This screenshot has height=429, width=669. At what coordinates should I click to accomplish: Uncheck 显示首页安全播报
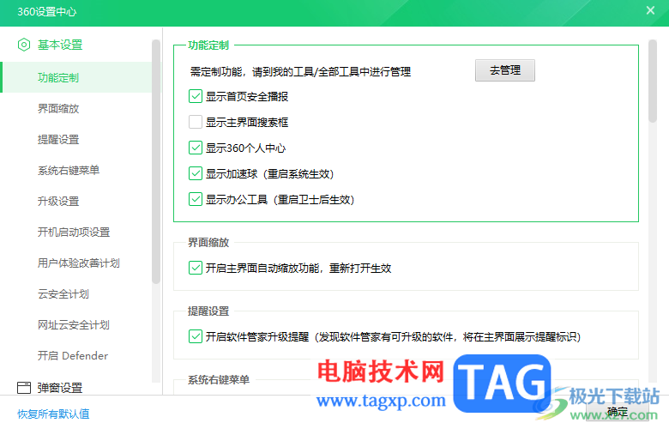click(x=196, y=96)
